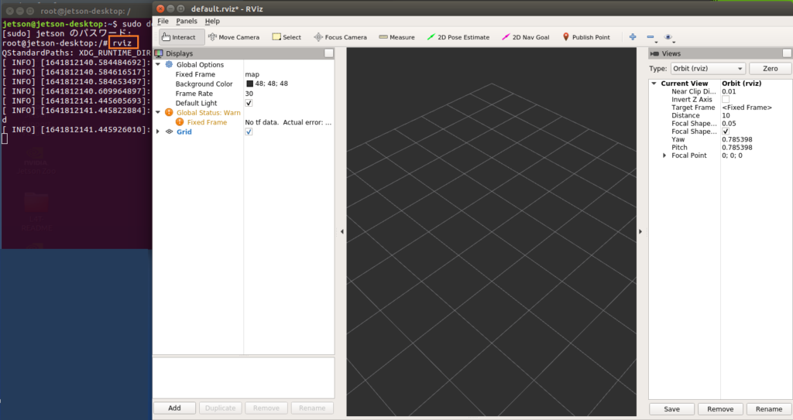Click the Add display button

(x=174, y=408)
